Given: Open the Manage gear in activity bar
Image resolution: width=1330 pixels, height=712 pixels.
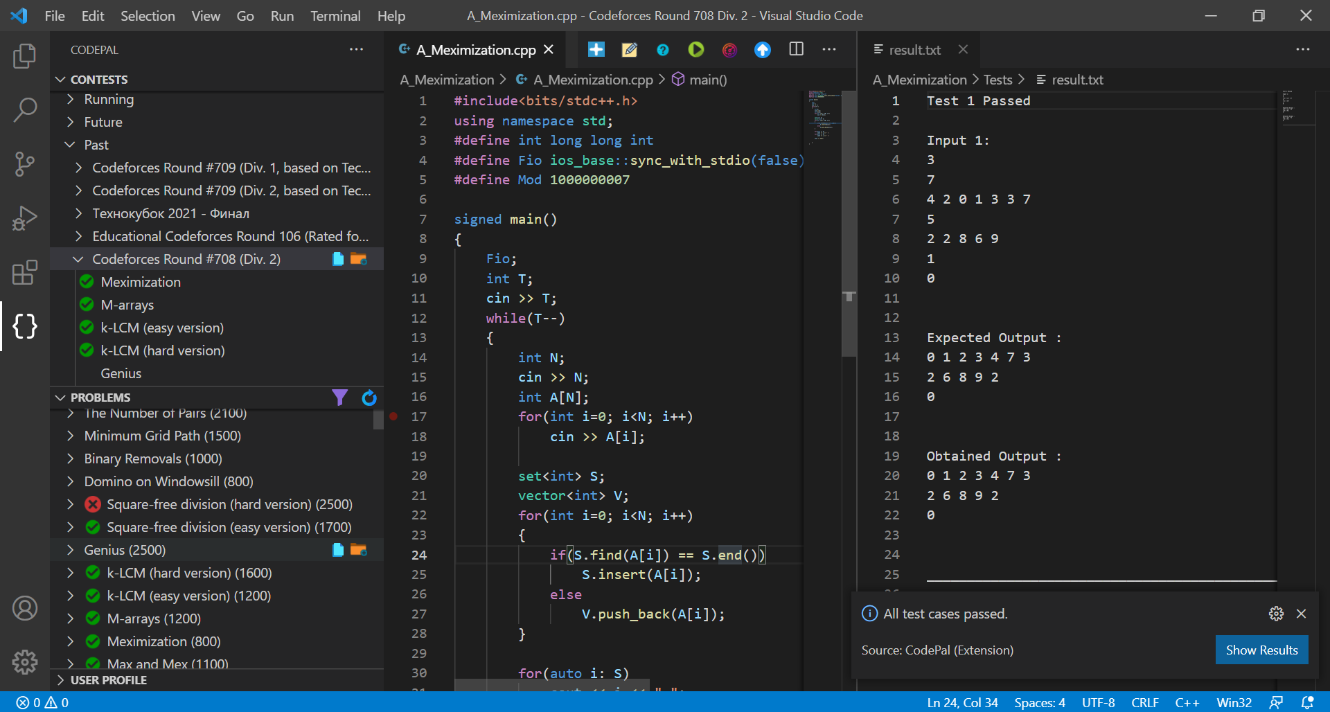Looking at the screenshot, I should tap(25, 662).
